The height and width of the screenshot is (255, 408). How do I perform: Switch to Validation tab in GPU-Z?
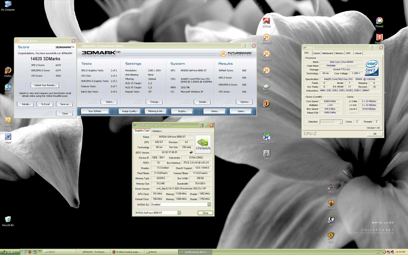pyautogui.click(x=156, y=131)
